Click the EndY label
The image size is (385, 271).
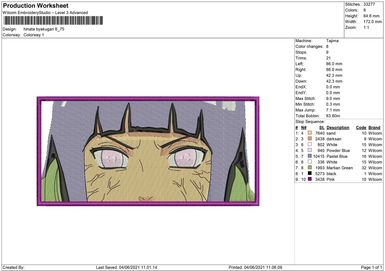301,93
